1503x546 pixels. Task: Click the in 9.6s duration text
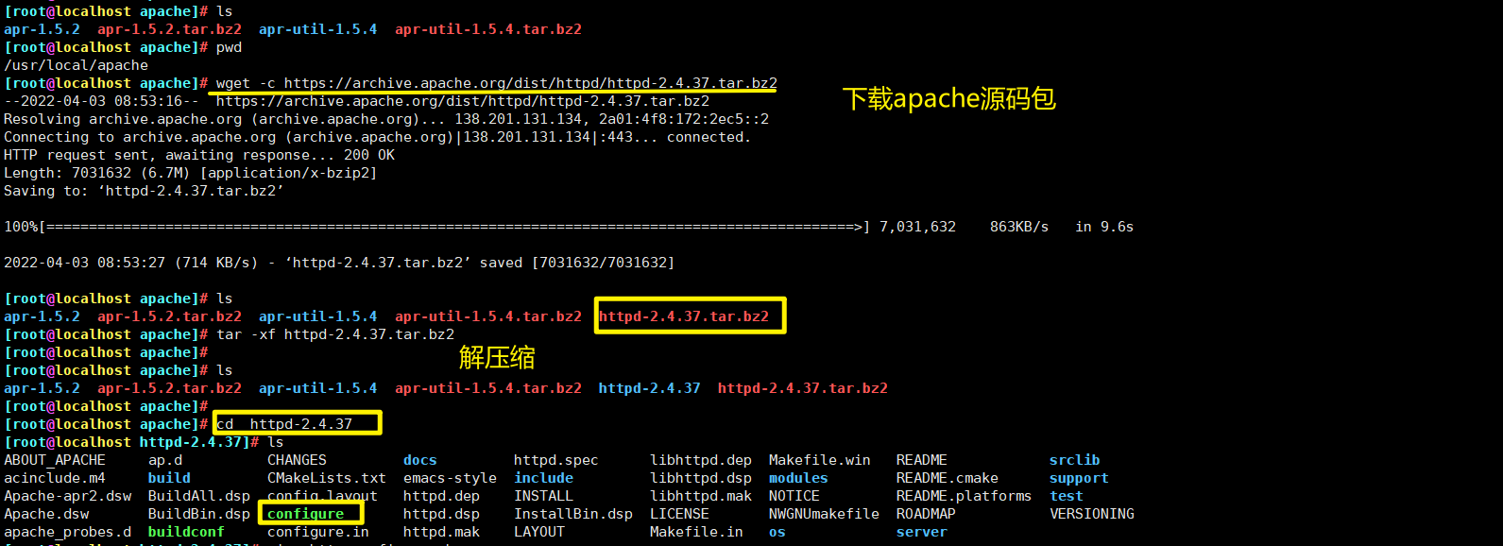tap(1104, 227)
